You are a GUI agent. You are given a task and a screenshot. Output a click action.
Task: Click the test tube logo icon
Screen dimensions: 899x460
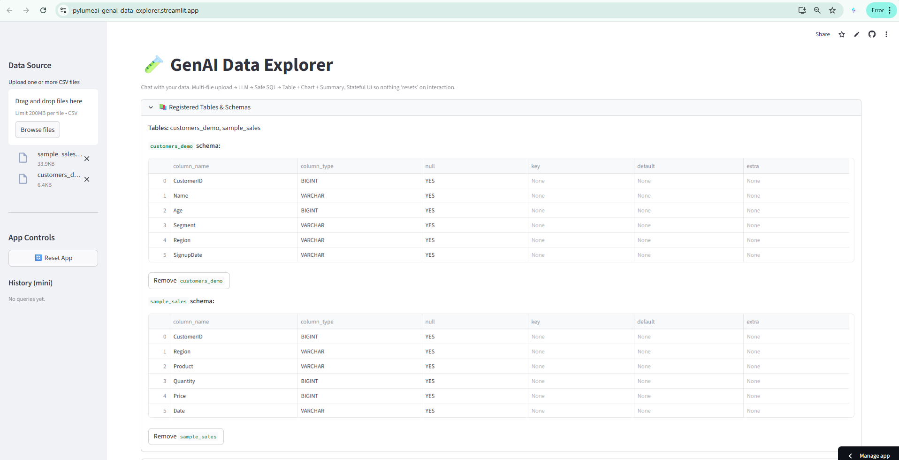(153, 65)
